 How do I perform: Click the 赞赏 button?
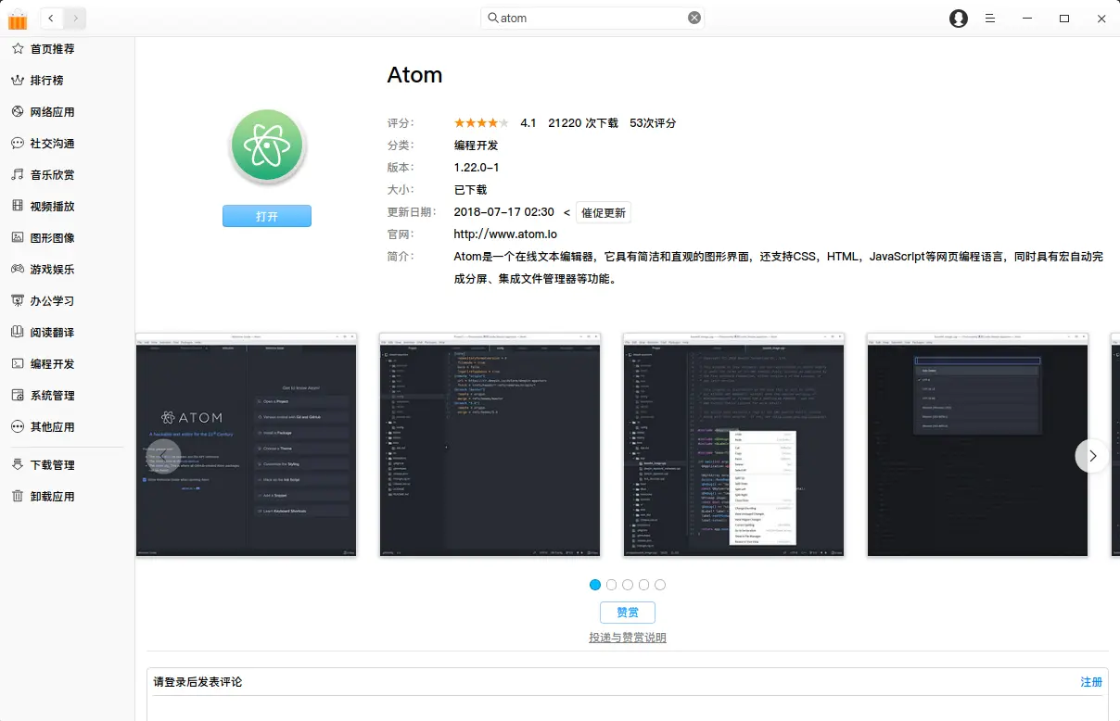point(628,613)
